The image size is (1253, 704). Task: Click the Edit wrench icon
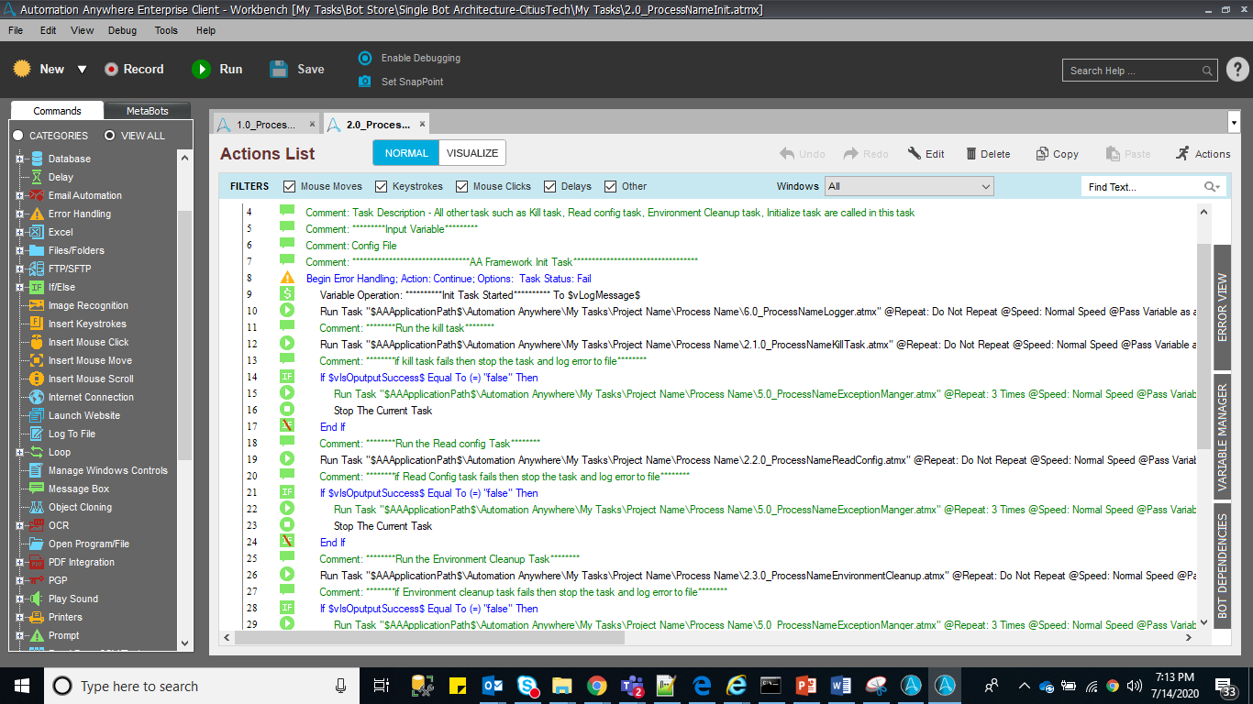pyautogui.click(x=915, y=154)
